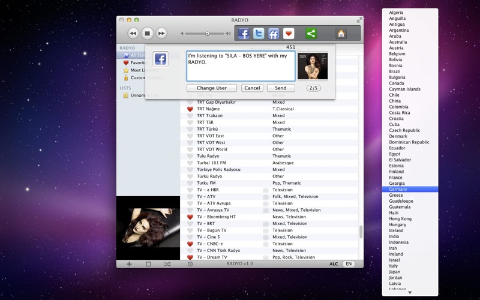Toggle favorite heart for TV – Bloomberg HT
The width and height of the screenshot is (480, 300).
coord(190,217)
